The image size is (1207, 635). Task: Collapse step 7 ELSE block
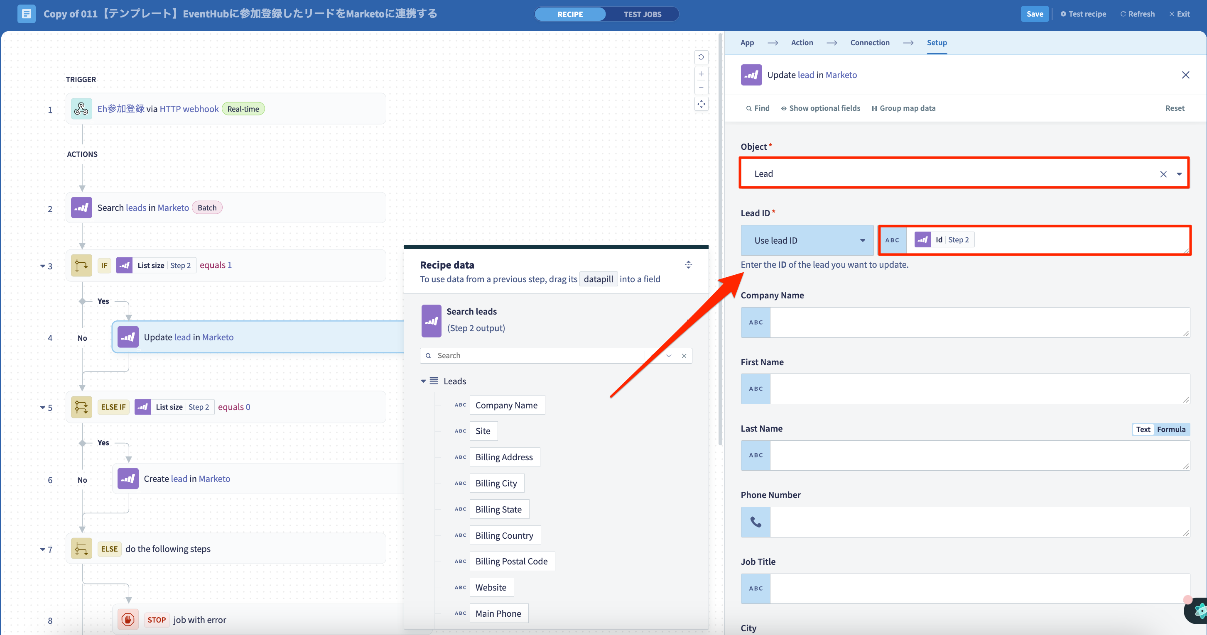[x=43, y=550]
